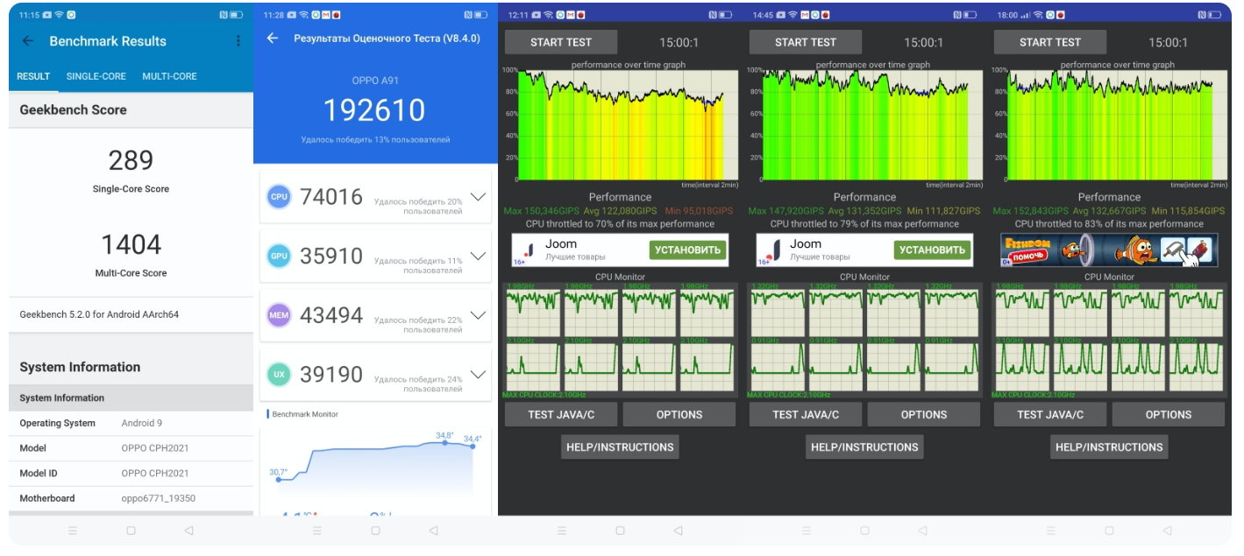Open the three-dot overflow menu in Geekbench
1244x556 pixels.
(x=238, y=41)
